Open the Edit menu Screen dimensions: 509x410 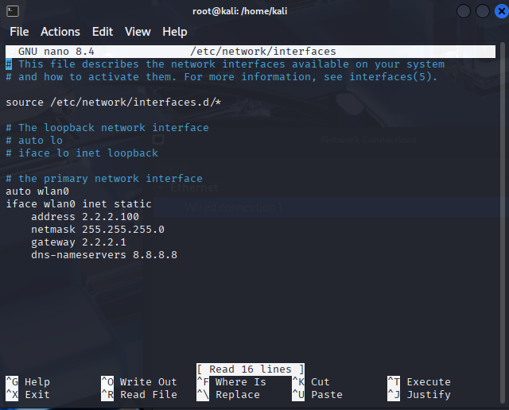click(103, 32)
